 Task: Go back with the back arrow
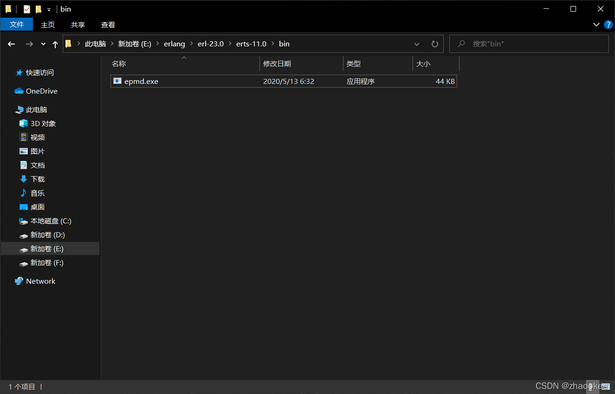coord(12,44)
